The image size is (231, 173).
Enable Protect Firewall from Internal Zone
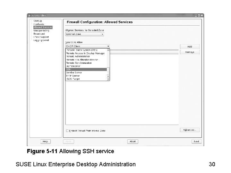(x=67, y=131)
